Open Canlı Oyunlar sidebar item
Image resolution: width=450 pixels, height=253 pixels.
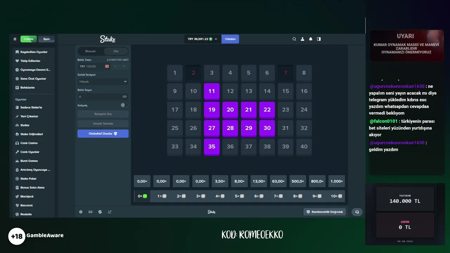[33, 152]
